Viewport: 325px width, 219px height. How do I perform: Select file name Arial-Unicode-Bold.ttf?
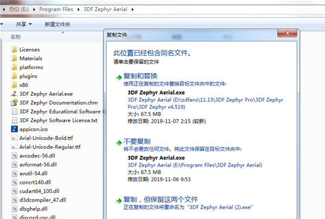click(x=46, y=138)
